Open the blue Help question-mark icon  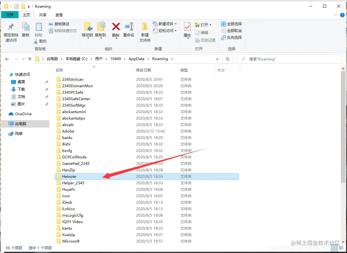342,15
